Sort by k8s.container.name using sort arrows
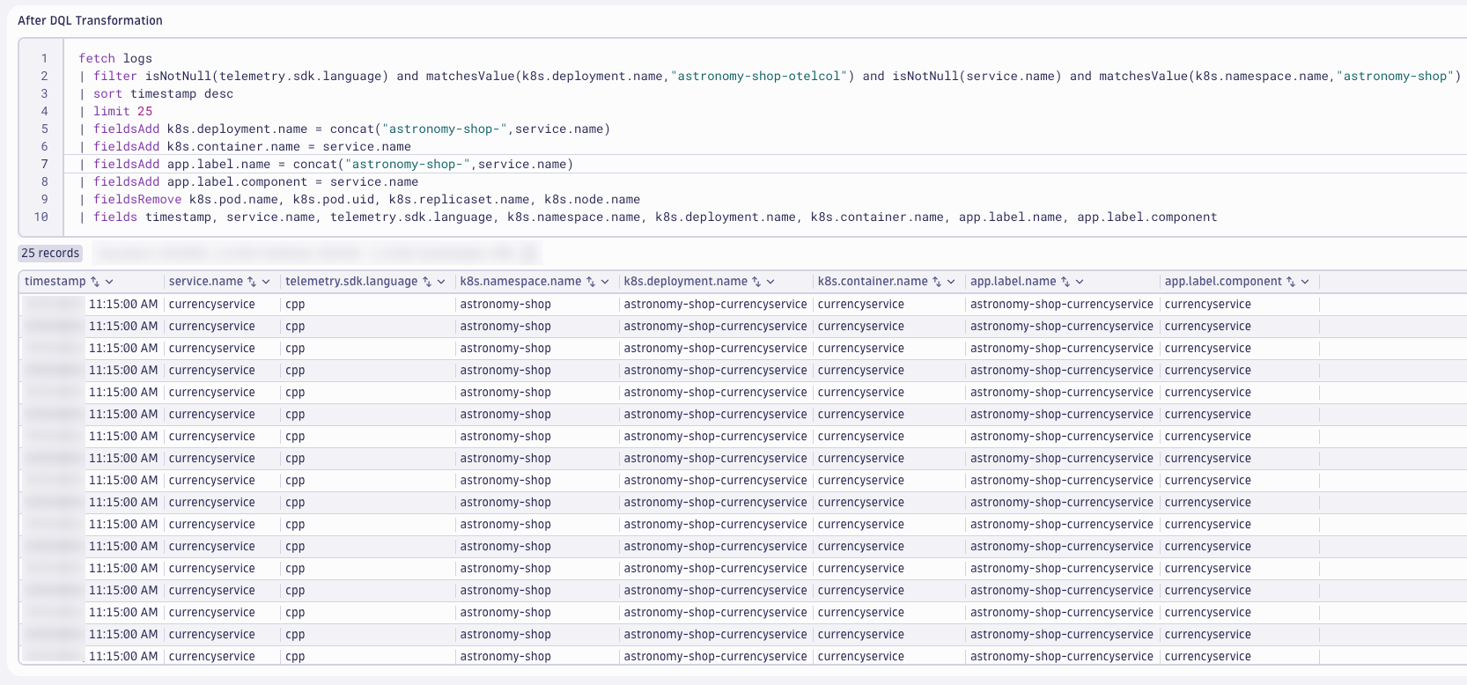Screen dimensions: 1467x685 point(937,282)
